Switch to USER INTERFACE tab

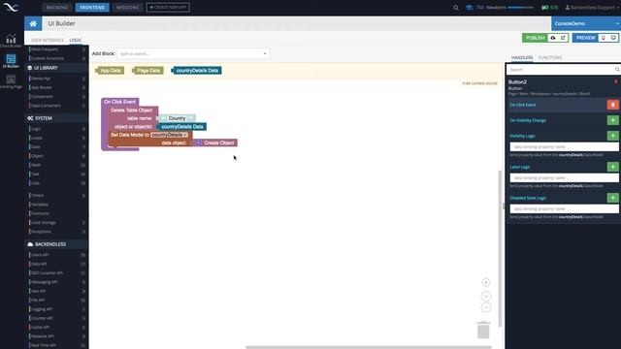tap(48, 41)
